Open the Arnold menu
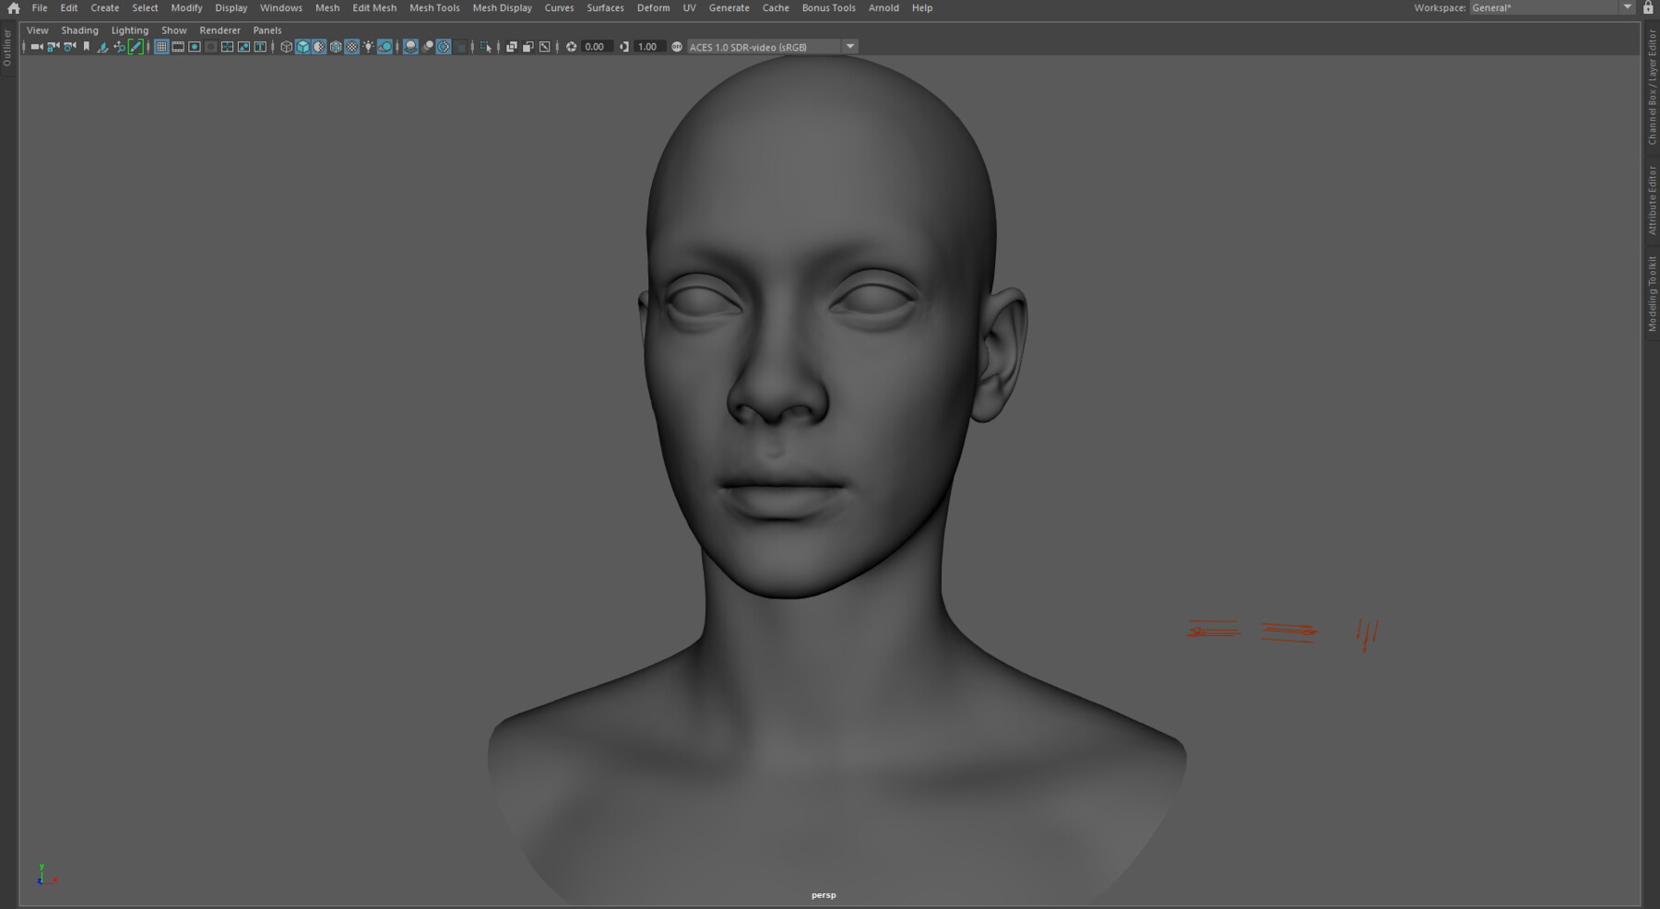 point(883,7)
